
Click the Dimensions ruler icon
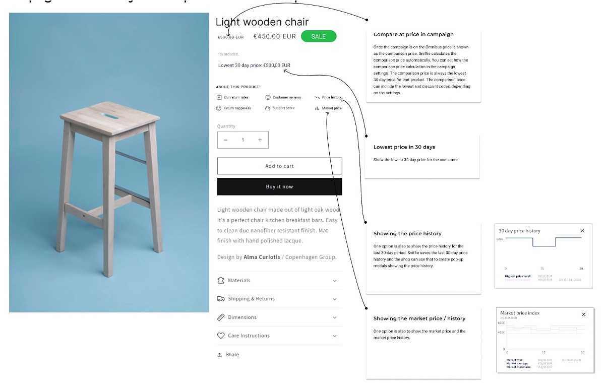click(x=221, y=317)
